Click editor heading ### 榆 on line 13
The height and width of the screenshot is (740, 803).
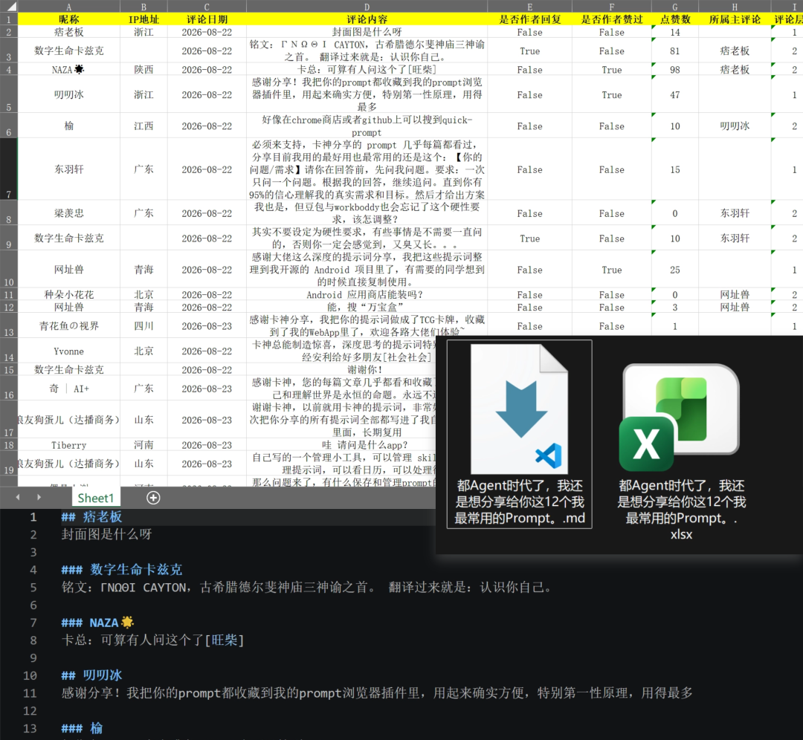pyautogui.click(x=82, y=728)
